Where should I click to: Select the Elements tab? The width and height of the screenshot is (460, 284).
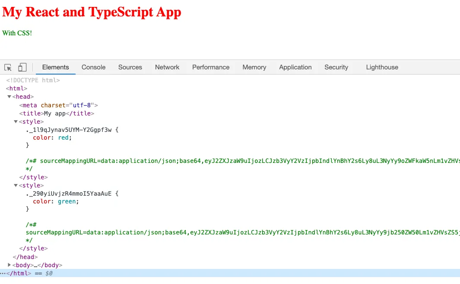click(x=55, y=67)
